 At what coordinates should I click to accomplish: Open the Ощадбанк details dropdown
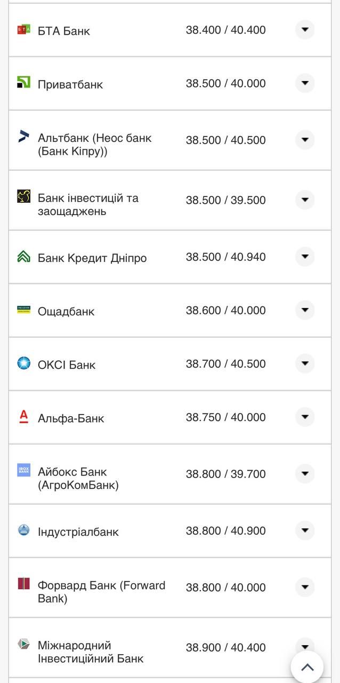click(304, 310)
